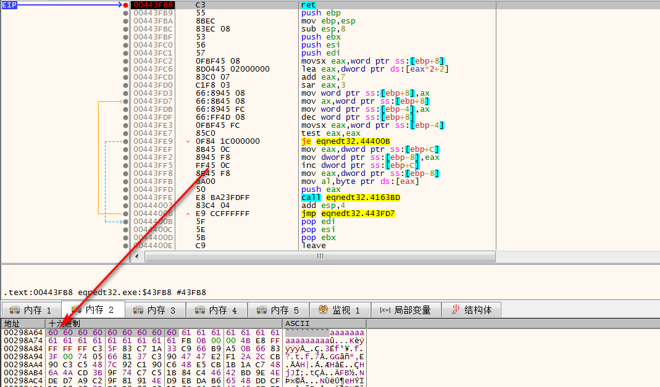Select dump row address 00298AA4
Screen dimensions: 660x387
coord(23,364)
